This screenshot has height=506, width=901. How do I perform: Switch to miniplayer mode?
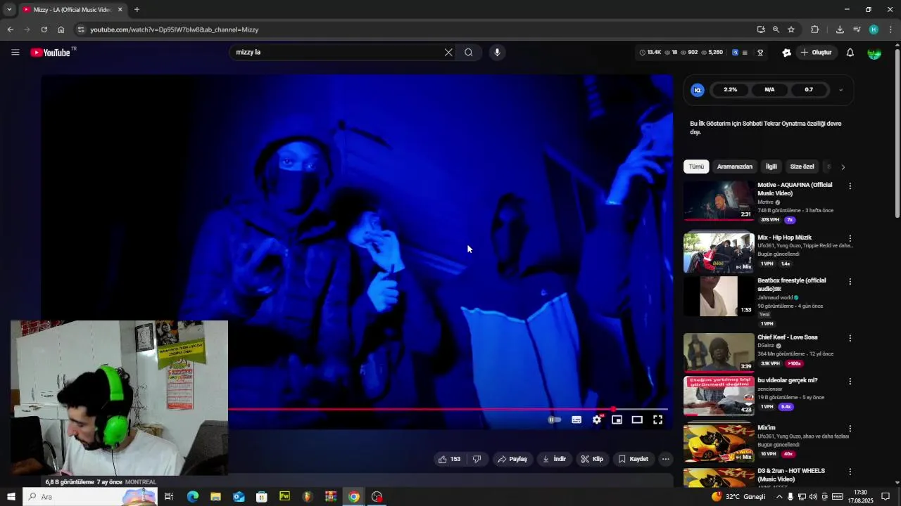click(617, 420)
